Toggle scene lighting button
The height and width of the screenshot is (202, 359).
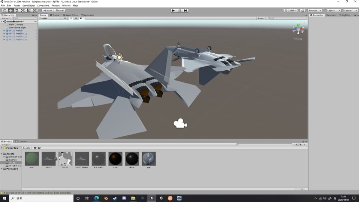[71, 18]
